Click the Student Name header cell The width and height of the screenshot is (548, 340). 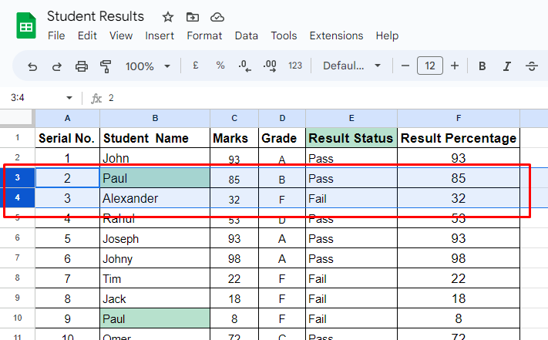155,138
